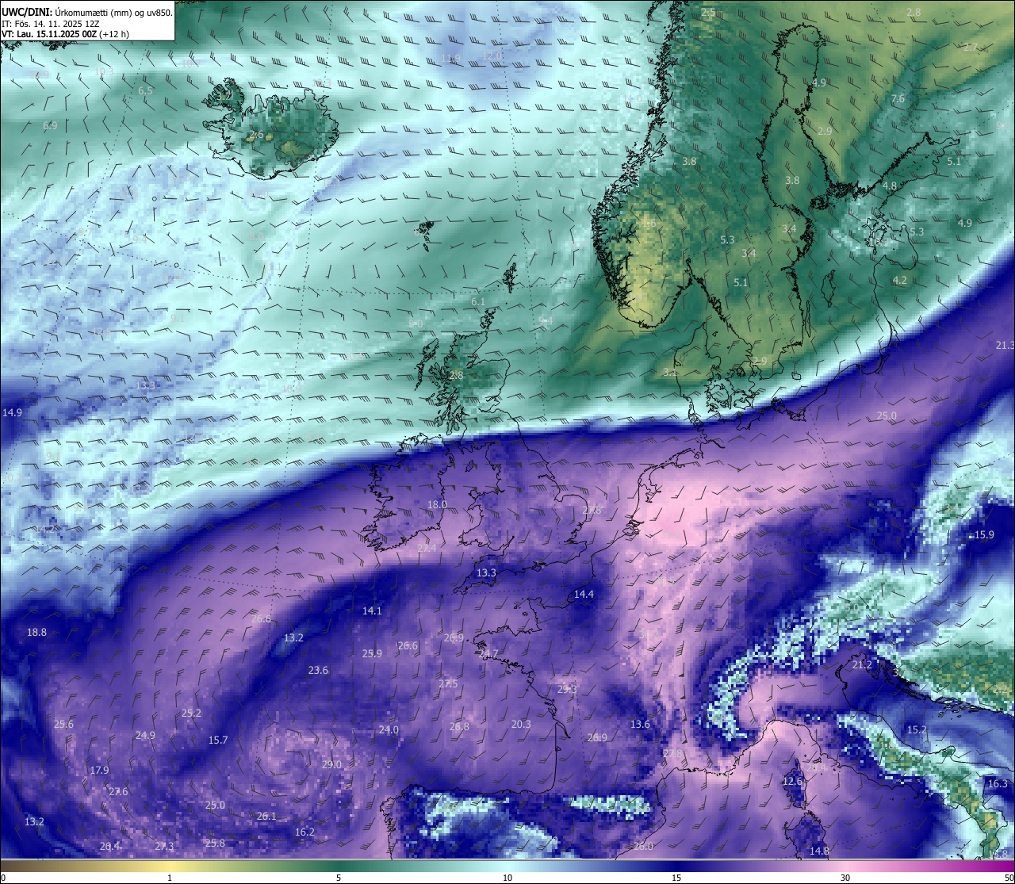Click the color scale label 30
The width and height of the screenshot is (1015, 884).
point(845,878)
